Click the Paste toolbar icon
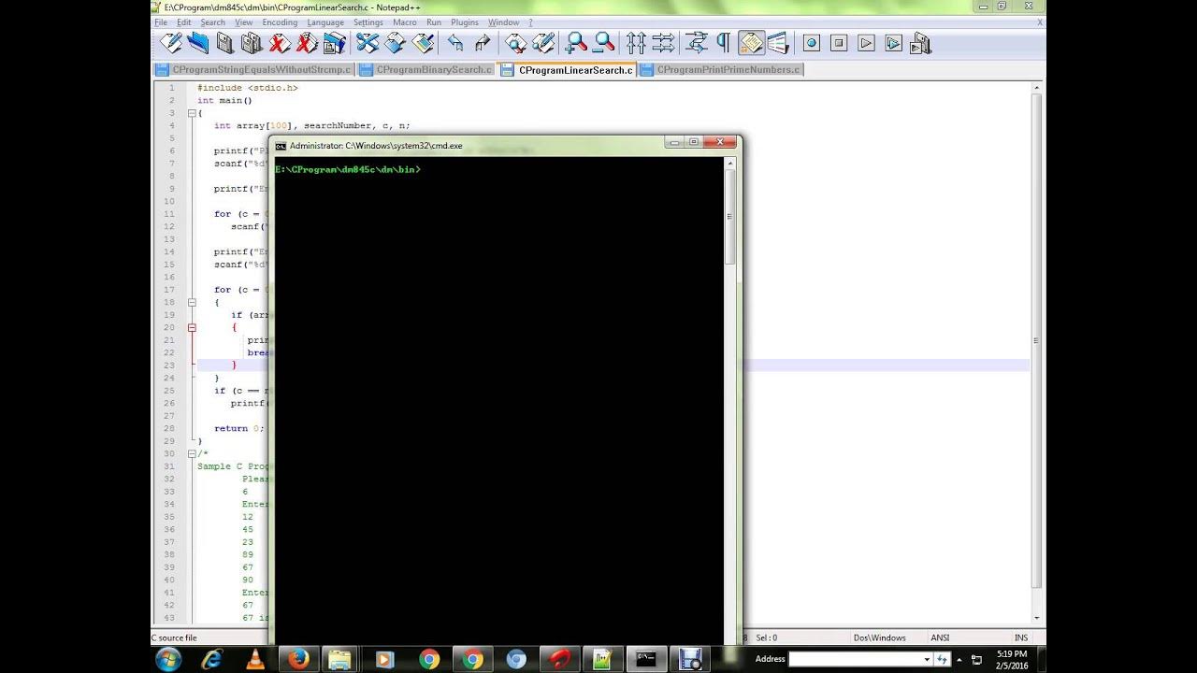Screen dimensions: 1197x673 423,43
